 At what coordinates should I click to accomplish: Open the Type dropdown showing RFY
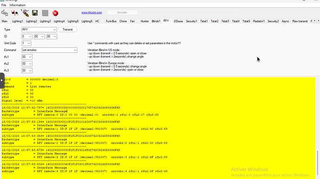pyautogui.click(x=39, y=30)
